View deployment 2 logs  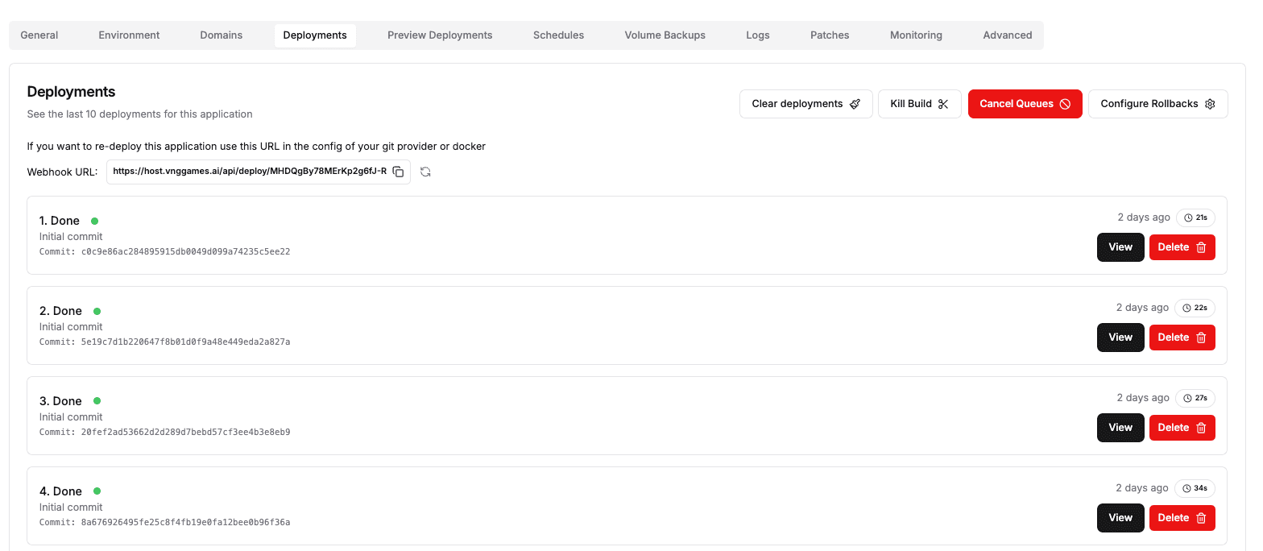click(1120, 338)
